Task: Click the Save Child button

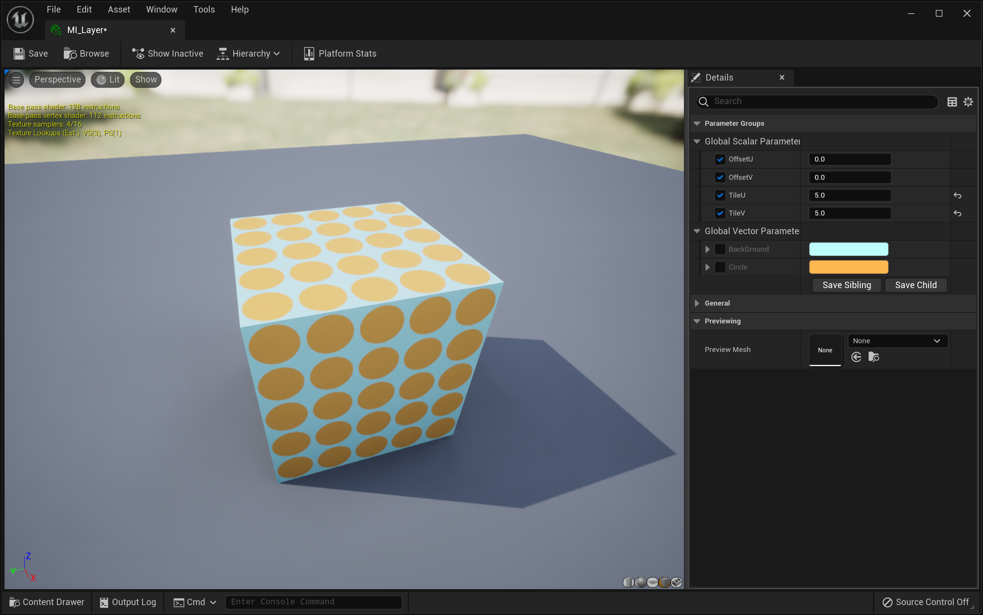Action: coord(915,285)
